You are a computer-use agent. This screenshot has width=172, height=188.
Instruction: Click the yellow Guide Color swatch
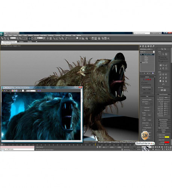coord(167,137)
